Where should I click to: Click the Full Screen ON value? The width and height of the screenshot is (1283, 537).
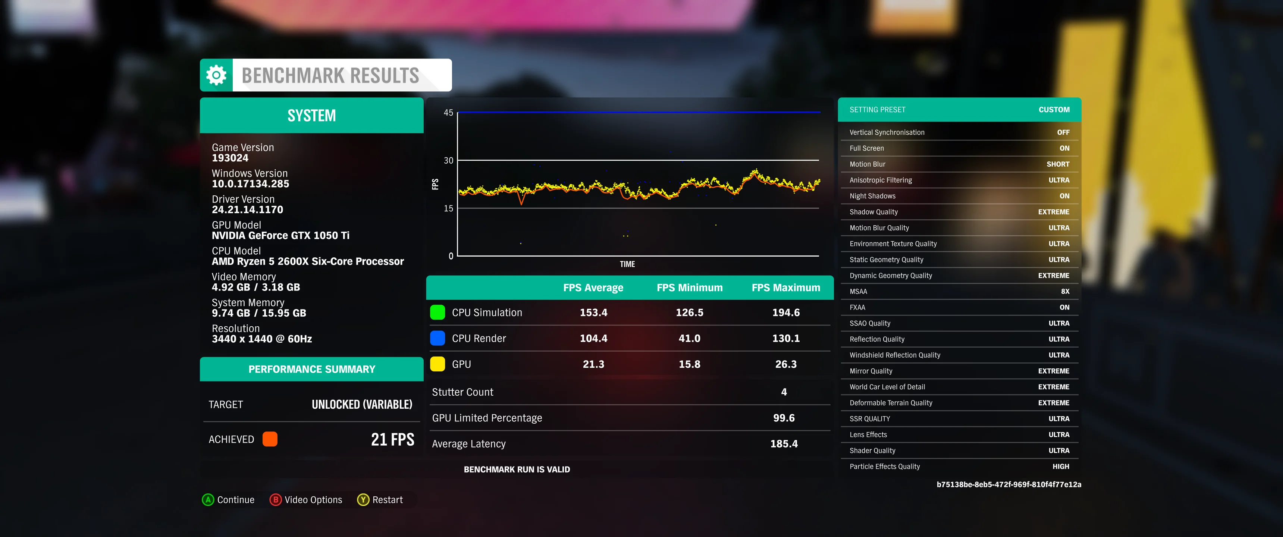click(x=1064, y=148)
